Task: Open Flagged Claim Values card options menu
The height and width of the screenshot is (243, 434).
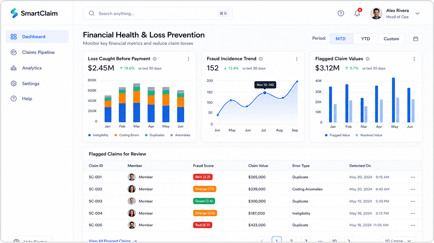Action: (x=414, y=59)
